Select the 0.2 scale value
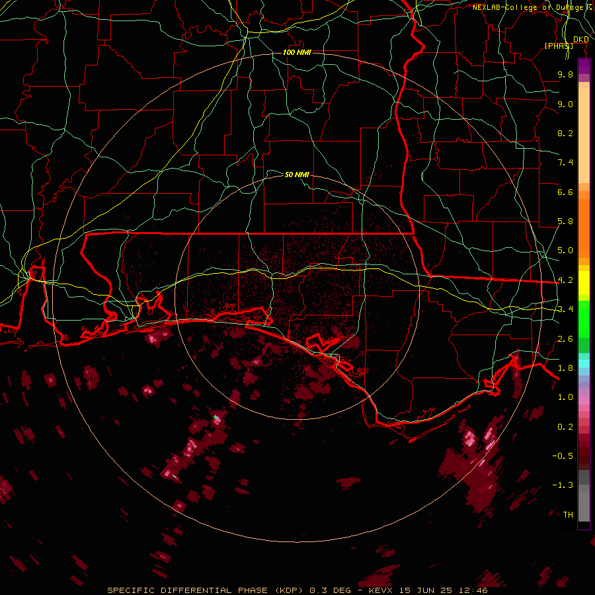595x595 pixels. pyautogui.click(x=565, y=427)
